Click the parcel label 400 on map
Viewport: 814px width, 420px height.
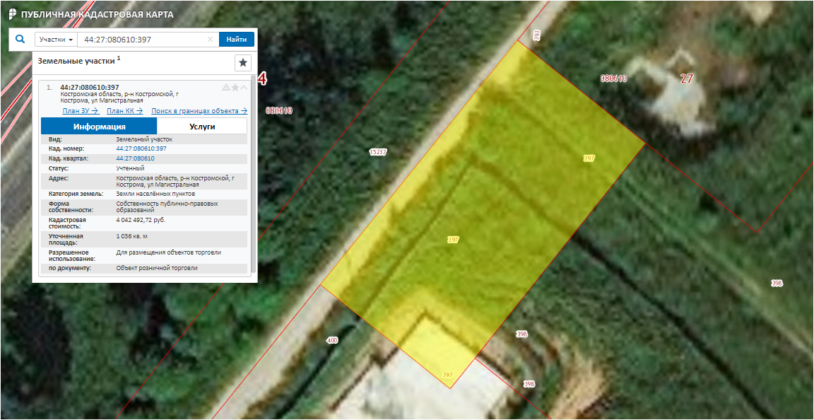pos(331,341)
